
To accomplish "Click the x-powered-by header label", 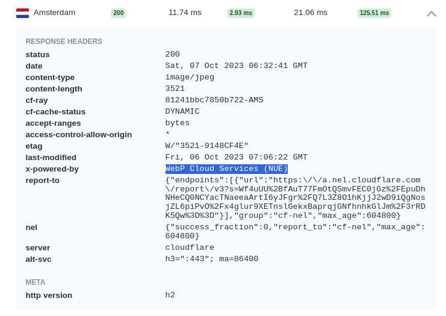I will [52, 169].
